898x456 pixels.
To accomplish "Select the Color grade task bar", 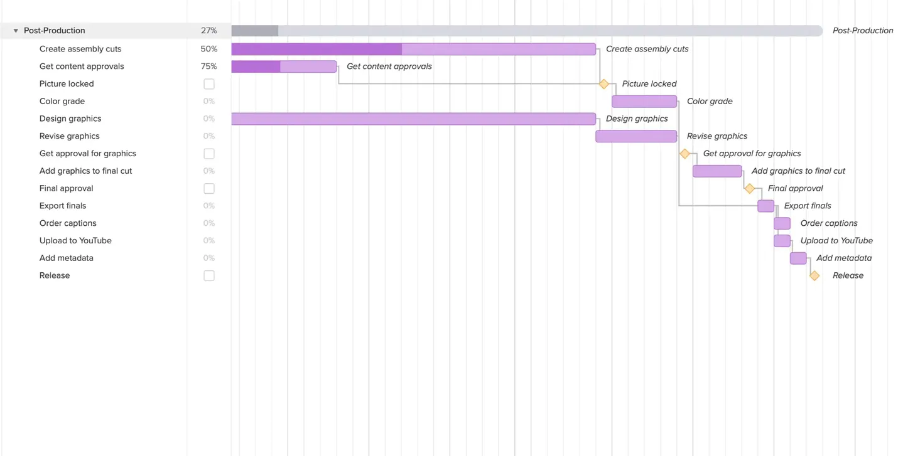I will click(644, 102).
